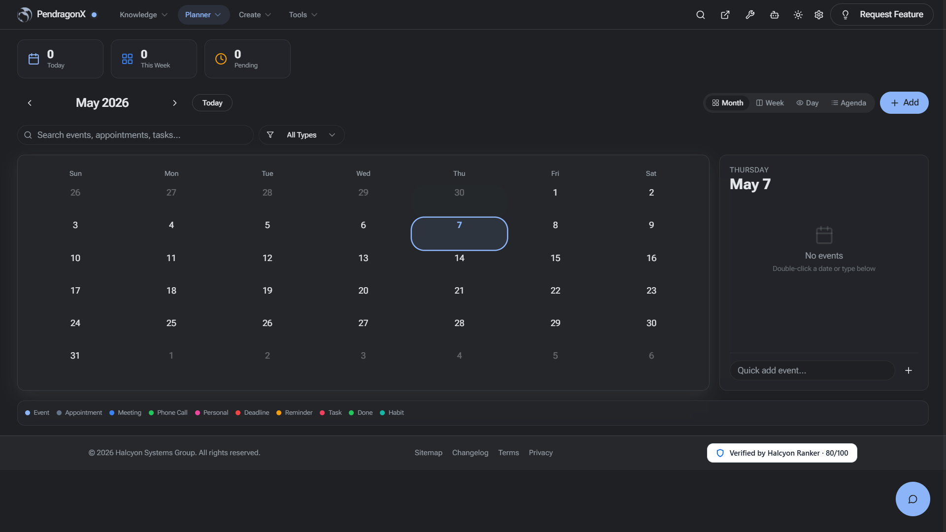Focus the search events field
The width and height of the screenshot is (946, 532).
coord(135,135)
